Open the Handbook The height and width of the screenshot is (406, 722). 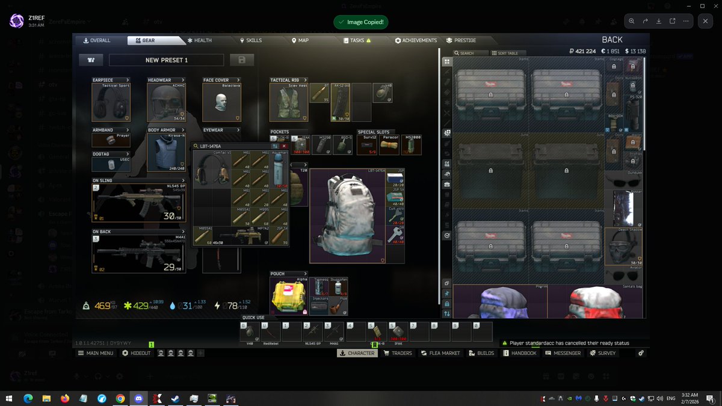click(x=520, y=353)
